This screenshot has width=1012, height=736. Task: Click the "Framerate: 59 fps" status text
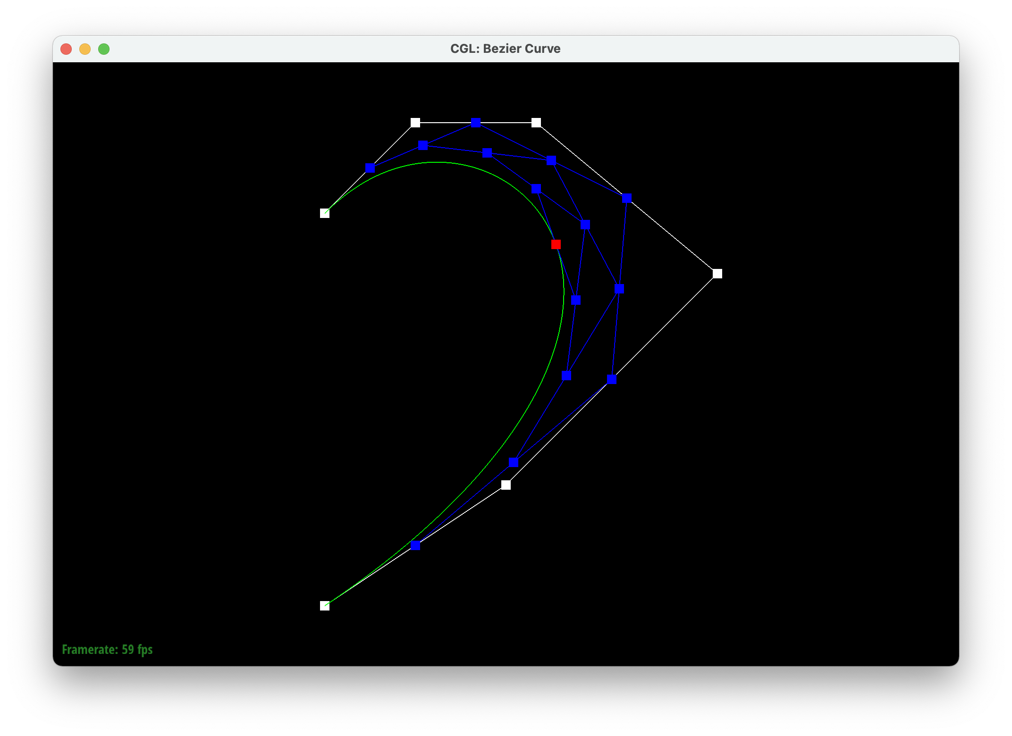(107, 650)
